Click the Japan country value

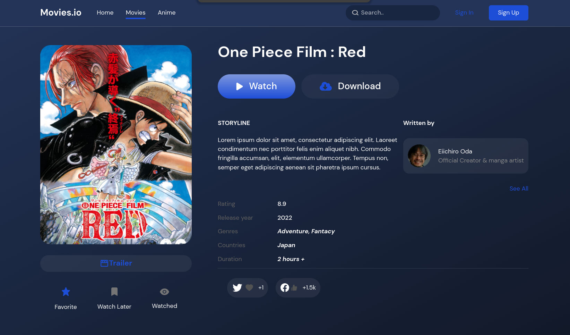[x=286, y=245]
